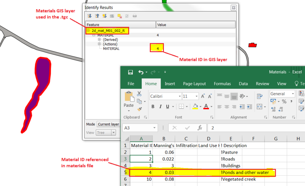
Task: Open the Paste options arrow
Action: pos(129,111)
